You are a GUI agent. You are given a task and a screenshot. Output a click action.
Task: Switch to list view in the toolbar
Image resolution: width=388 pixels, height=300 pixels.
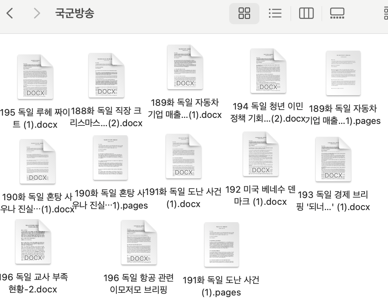point(275,13)
